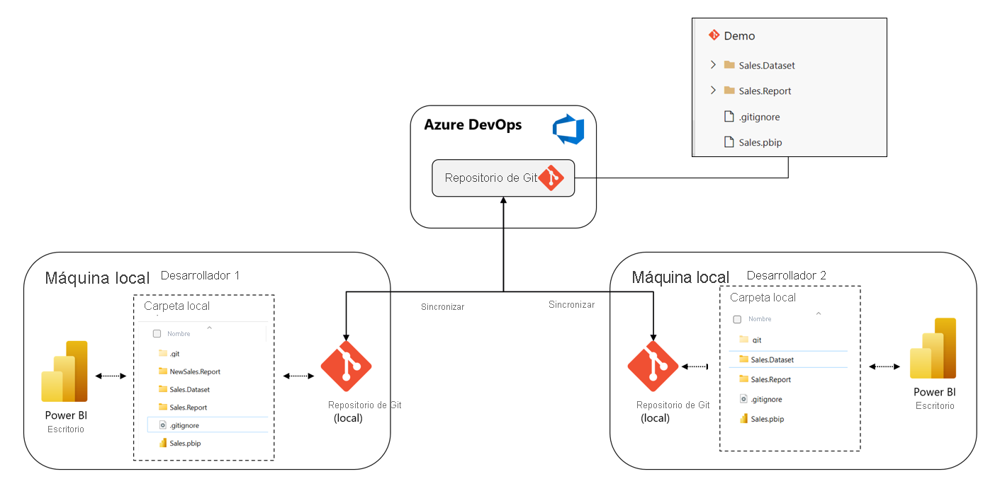Expand the Sales.Dataset folder in the Demo panel
This screenshot has width=1000, height=491.
(x=712, y=65)
